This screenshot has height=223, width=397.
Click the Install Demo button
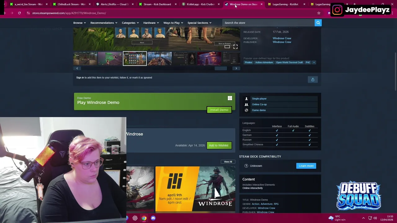tap(219, 110)
